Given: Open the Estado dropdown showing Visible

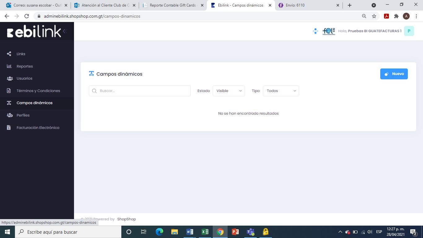Looking at the screenshot, I should coord(229,91).
